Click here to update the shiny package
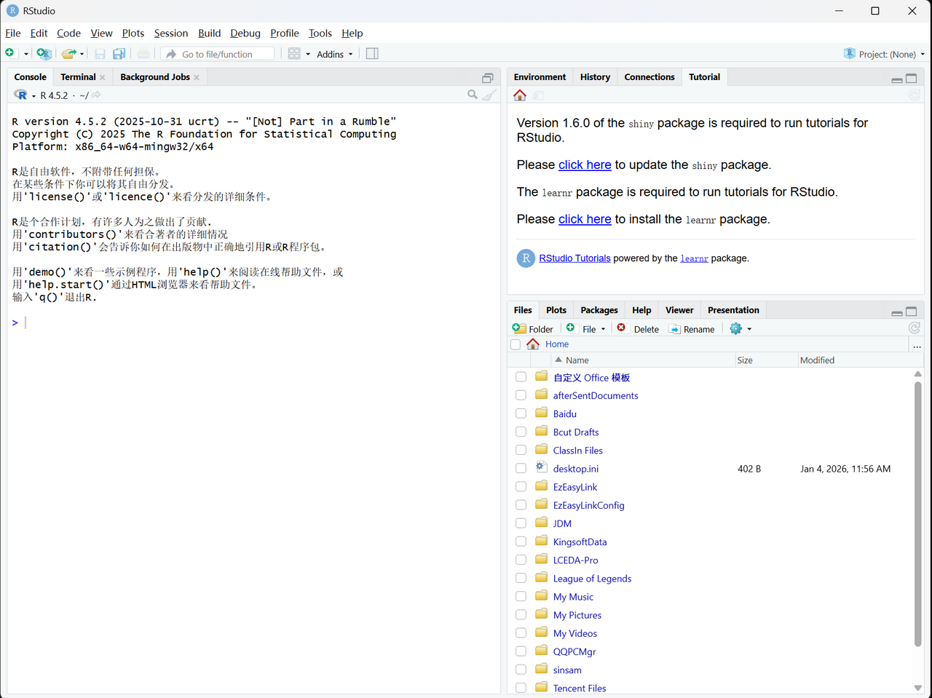This screenshot has height=698, width=932. 584,164
